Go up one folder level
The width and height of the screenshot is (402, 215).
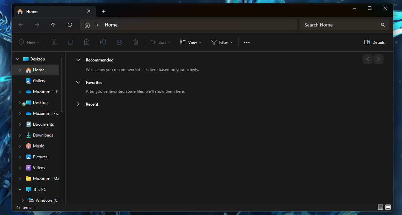click(x=53, y=25)
